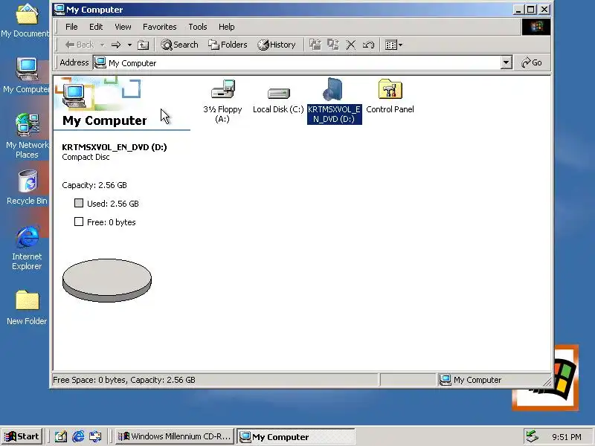Go Back using the toolbar arrow
This screenshot has height=446, width=595.
[80, 45]
